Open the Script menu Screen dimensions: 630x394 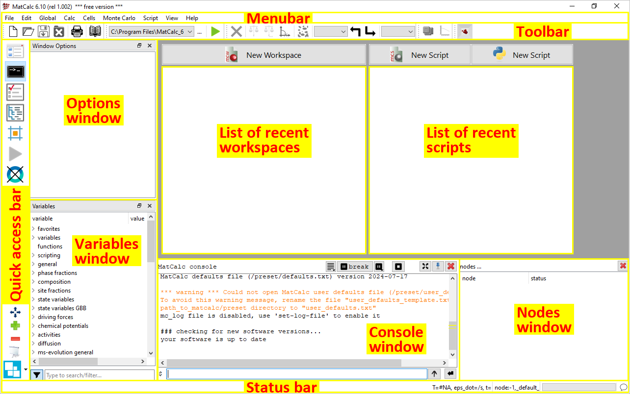tap(151, 18)
